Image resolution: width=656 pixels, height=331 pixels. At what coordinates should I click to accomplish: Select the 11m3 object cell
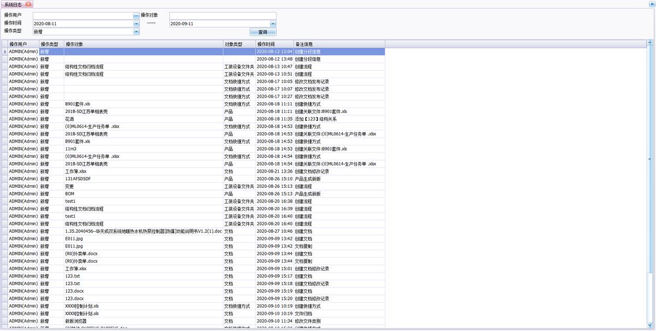click(x=143, y=149)
